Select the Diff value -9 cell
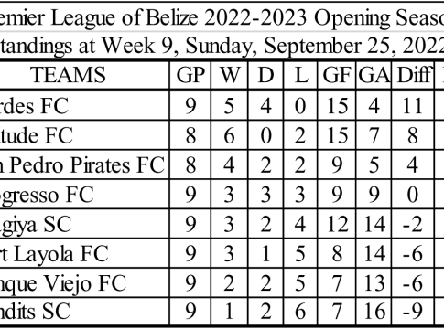The image size is (444, 329). 413,312
